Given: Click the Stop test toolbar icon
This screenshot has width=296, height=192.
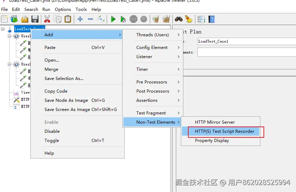Looking at the screenshot, I should (134, 19).
